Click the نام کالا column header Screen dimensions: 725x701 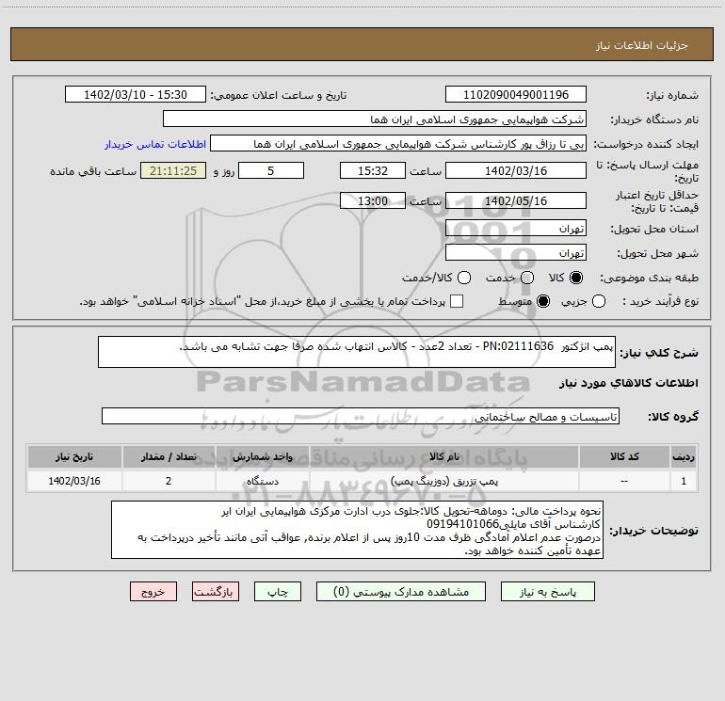click(443, 456)
